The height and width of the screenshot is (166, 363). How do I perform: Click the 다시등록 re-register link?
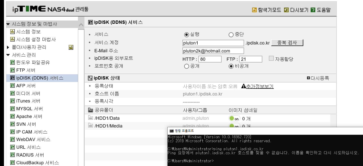pos(318,78)
